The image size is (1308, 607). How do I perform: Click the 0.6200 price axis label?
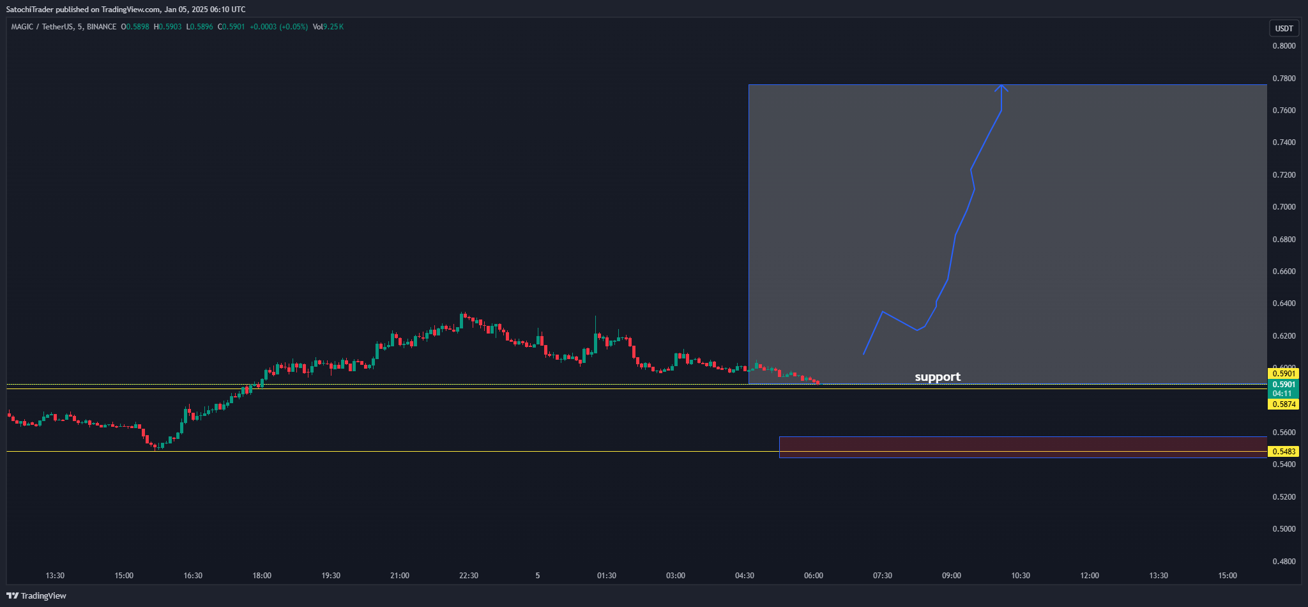(1284, 336)
